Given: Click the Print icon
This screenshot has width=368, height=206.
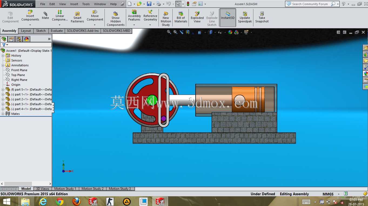Looking at the screenshot, I should click(x=159, y=4).
